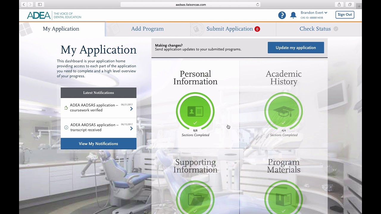Click the coursework verified thumbs-up icon
The width and height of the screenshot is (381, 214).
pos(66,108)
